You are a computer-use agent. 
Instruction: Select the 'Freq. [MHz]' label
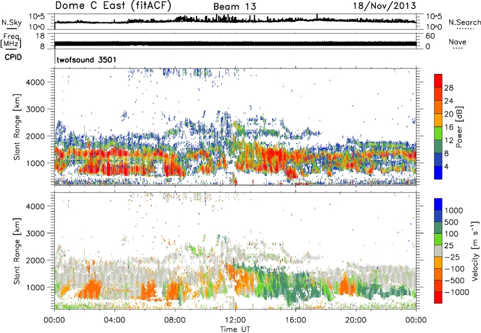tap(11, 41)
